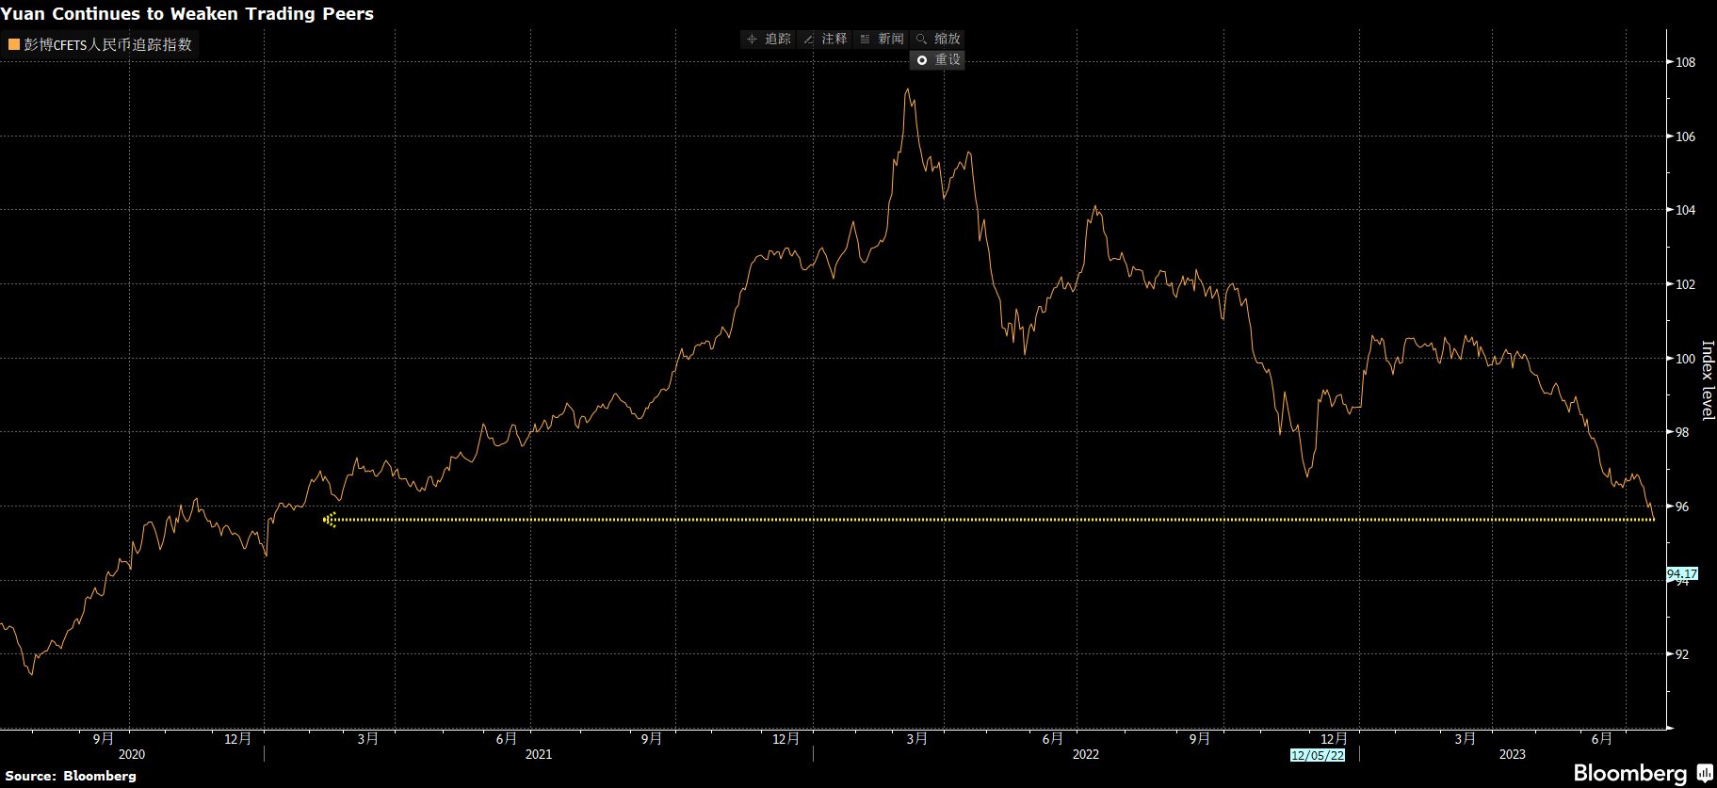Click the Bloomberg logo text

point(1629,774)
